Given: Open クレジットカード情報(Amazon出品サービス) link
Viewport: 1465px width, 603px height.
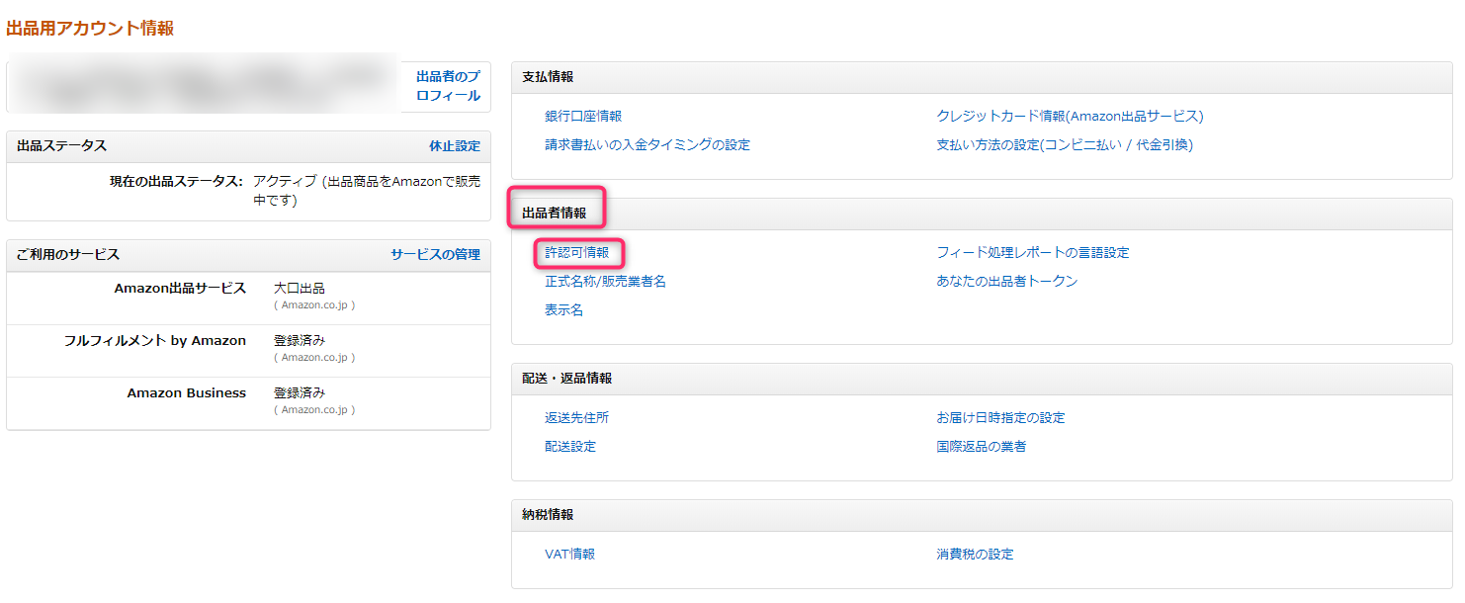Looking at the screenshot, I should point(1070,117).
